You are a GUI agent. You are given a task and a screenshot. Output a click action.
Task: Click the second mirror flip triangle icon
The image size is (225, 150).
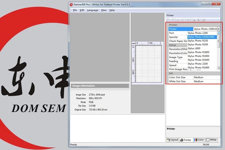point(198,20)
